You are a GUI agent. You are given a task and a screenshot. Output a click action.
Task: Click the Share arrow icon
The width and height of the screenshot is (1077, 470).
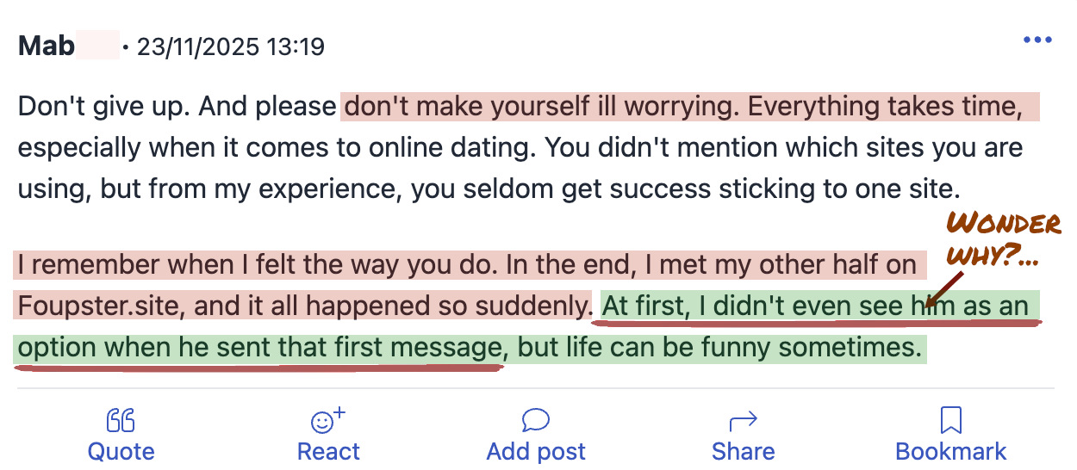click(743, 420)
